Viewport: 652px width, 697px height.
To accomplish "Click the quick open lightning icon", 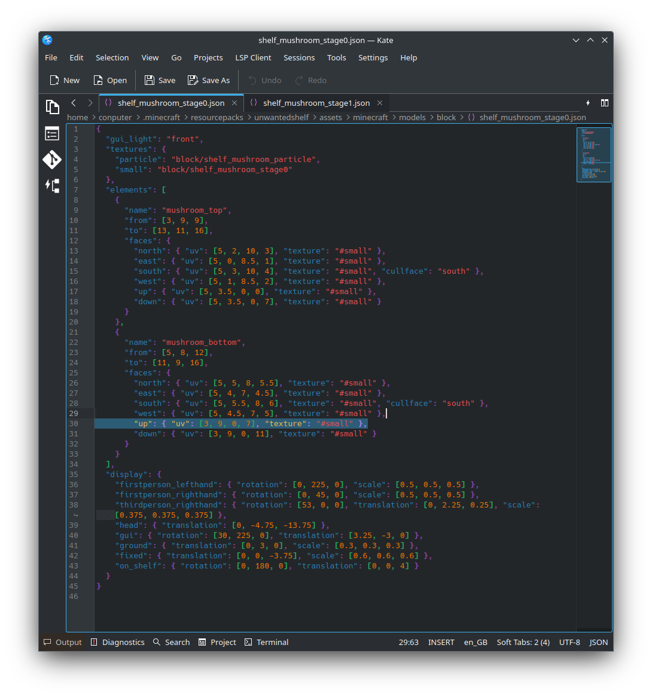I will [588, 103].
